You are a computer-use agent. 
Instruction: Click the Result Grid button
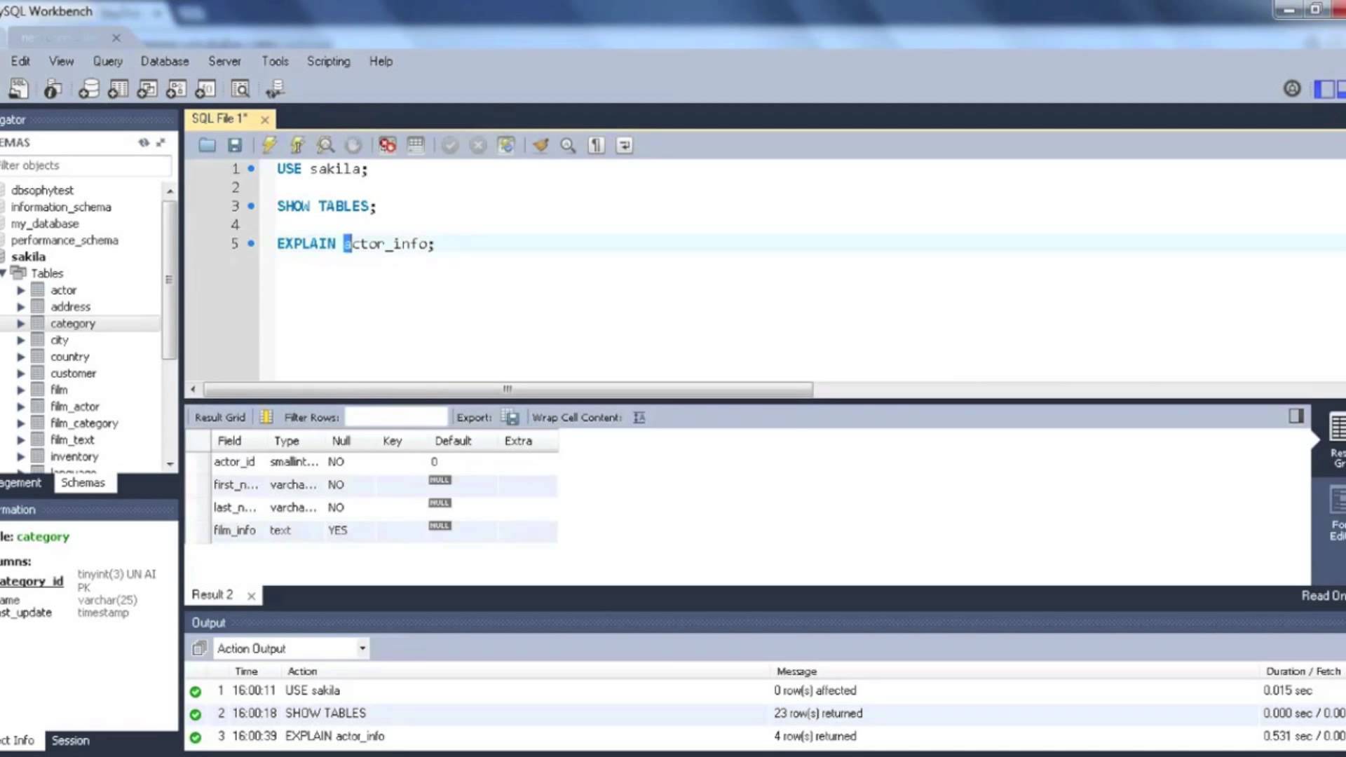pos(219,418)
